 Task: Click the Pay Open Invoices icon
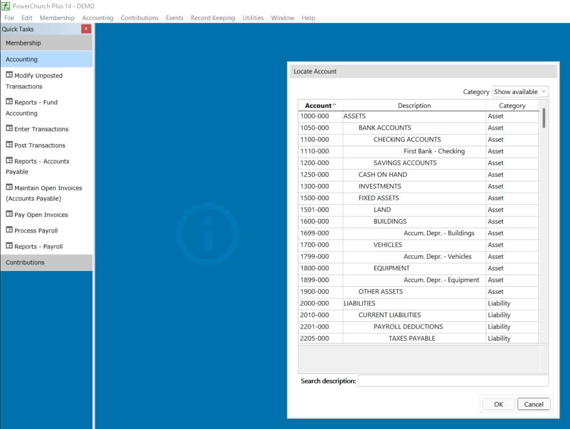(x=9, y=214)
